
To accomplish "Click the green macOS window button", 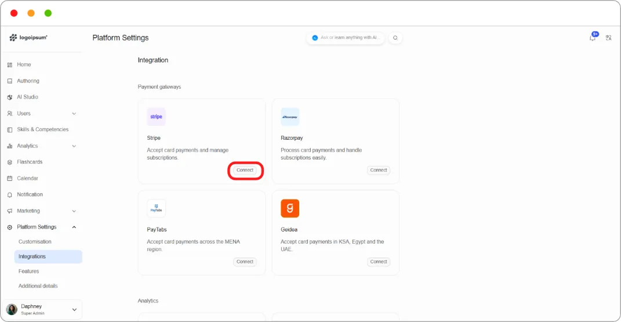I will coord(48,13).
